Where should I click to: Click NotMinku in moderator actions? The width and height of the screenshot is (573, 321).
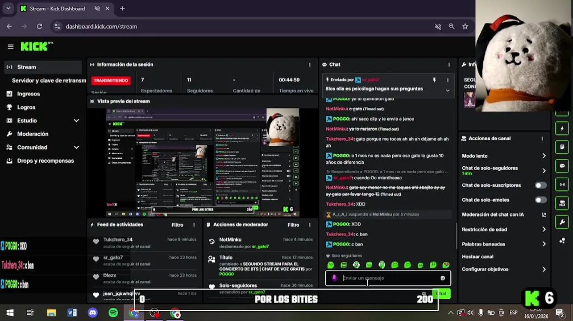click(230, 239)
